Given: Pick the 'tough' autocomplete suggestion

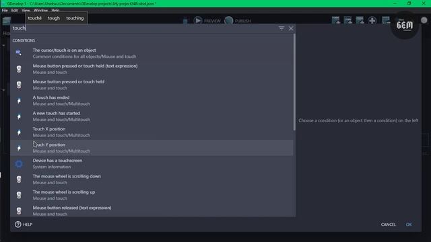Looking at the screenshot, I should [x=54, y=18].
